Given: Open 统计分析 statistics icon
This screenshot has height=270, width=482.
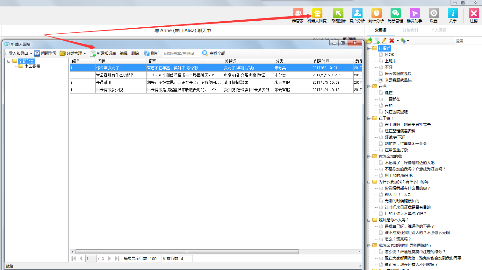Looking at the screenshot, I should click(376, 15).
